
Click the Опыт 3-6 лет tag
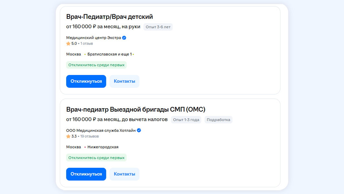pyautogui.click(x=158, y=27)
